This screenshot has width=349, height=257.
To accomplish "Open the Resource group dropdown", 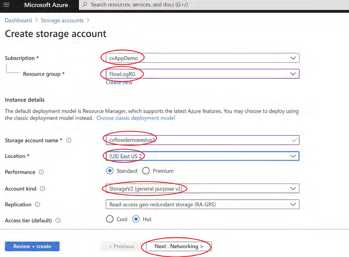I will pyautogui.click(x=202, y=74).
